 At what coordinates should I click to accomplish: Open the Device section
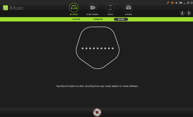pyautogui.click(x=110, y=9)
